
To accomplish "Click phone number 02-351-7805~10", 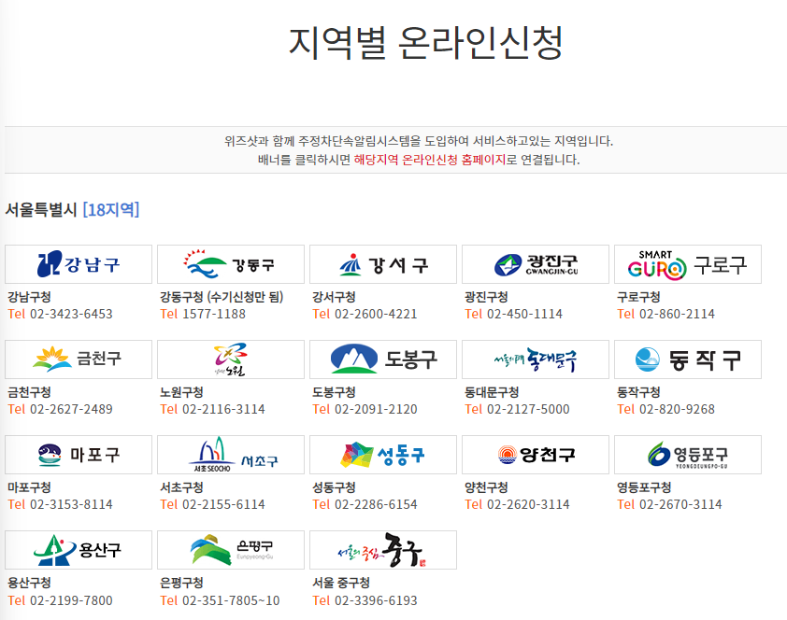I will click(x=231, y=600).
